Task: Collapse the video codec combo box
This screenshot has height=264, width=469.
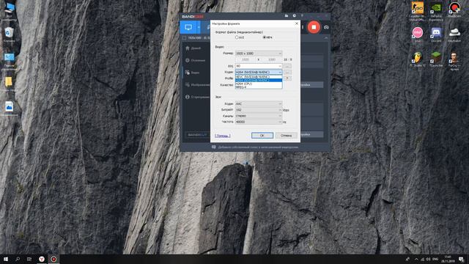Action: 259,72
